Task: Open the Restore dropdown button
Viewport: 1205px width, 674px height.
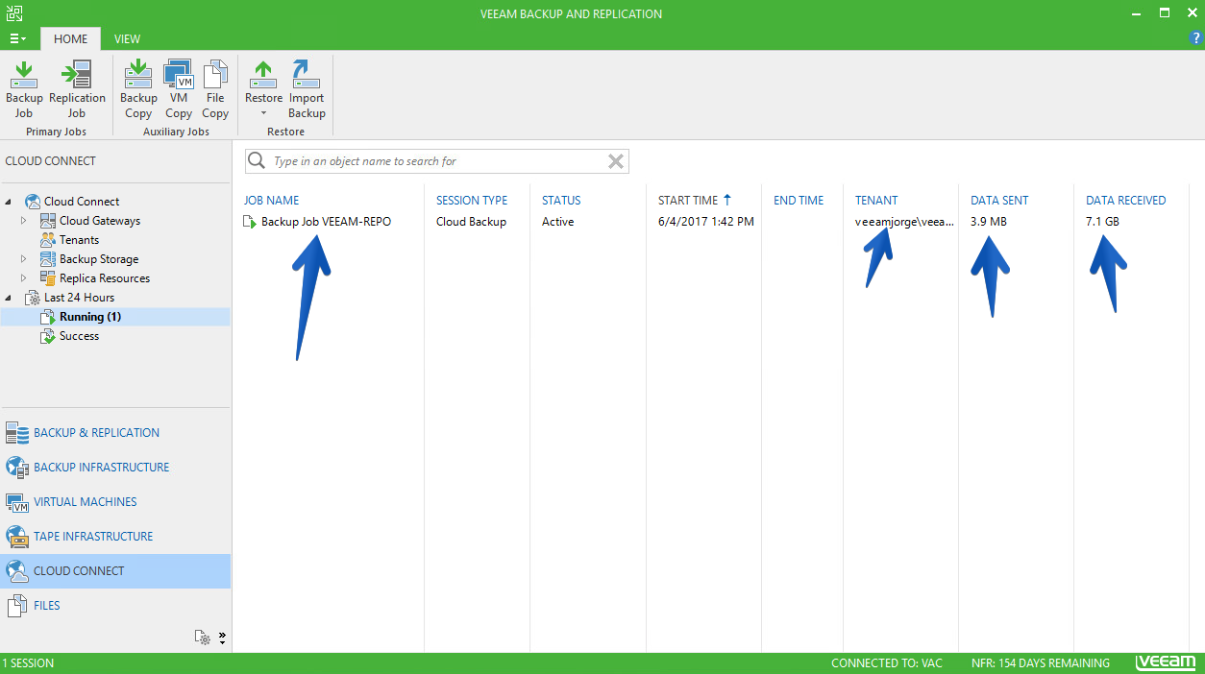Action: click(x=263, y=89)
